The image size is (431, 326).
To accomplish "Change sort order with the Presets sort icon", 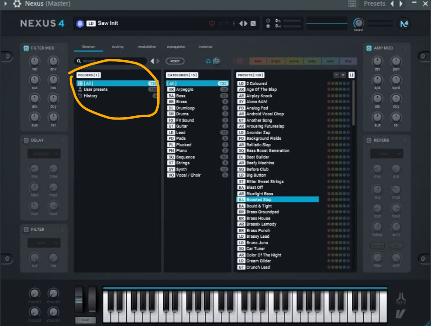I will tap(351, 75).
